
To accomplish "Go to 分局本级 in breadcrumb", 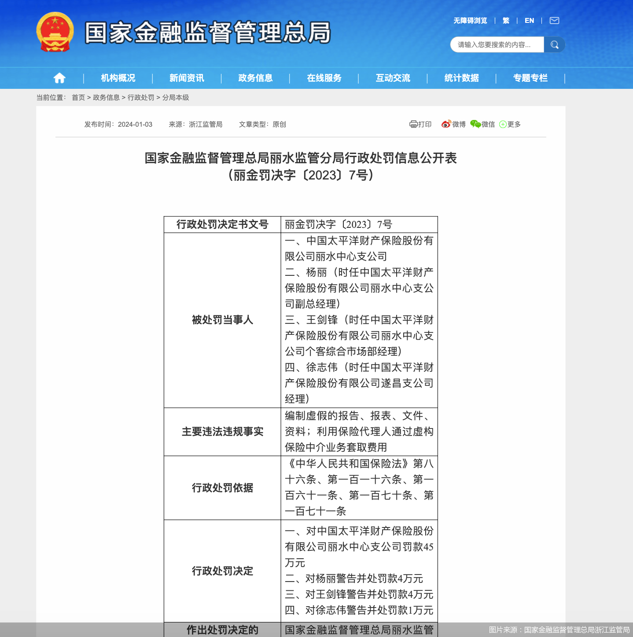I will click(176, 97).
